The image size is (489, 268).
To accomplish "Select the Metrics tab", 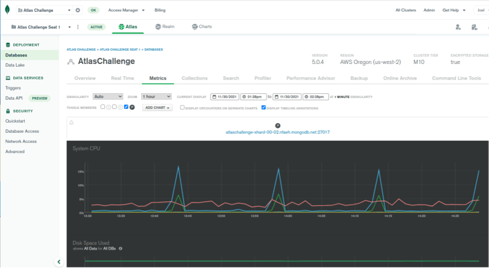I will click(158, 78).
